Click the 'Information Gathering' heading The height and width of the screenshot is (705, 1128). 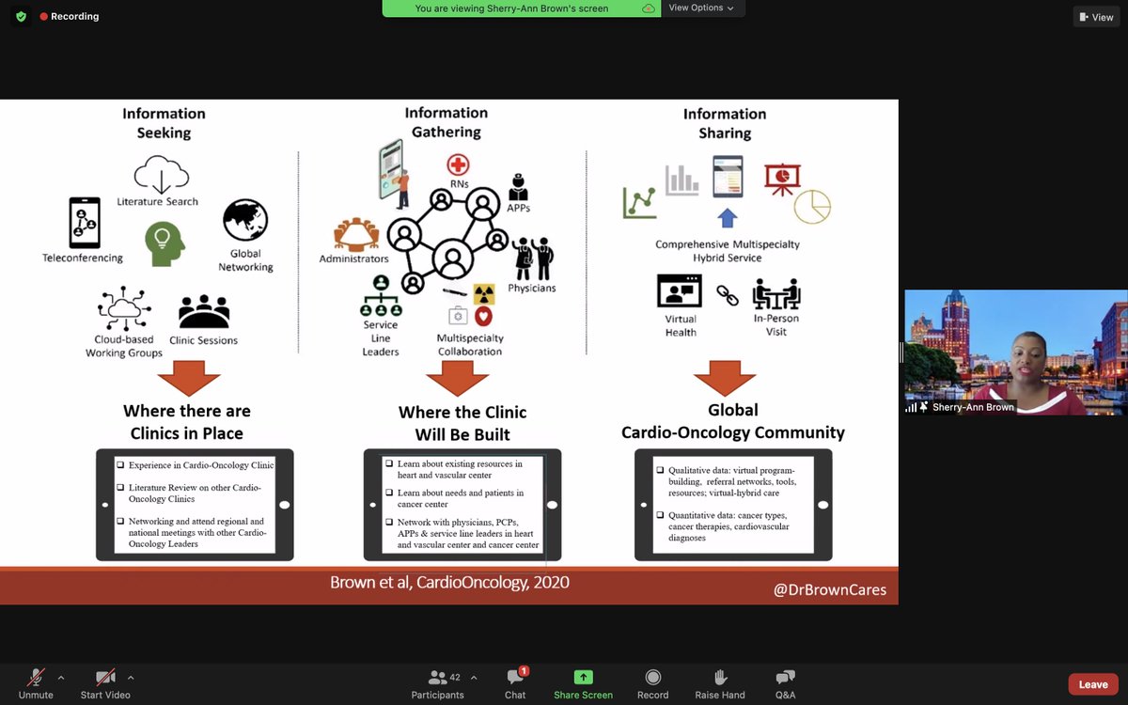(x=446, y=122)
